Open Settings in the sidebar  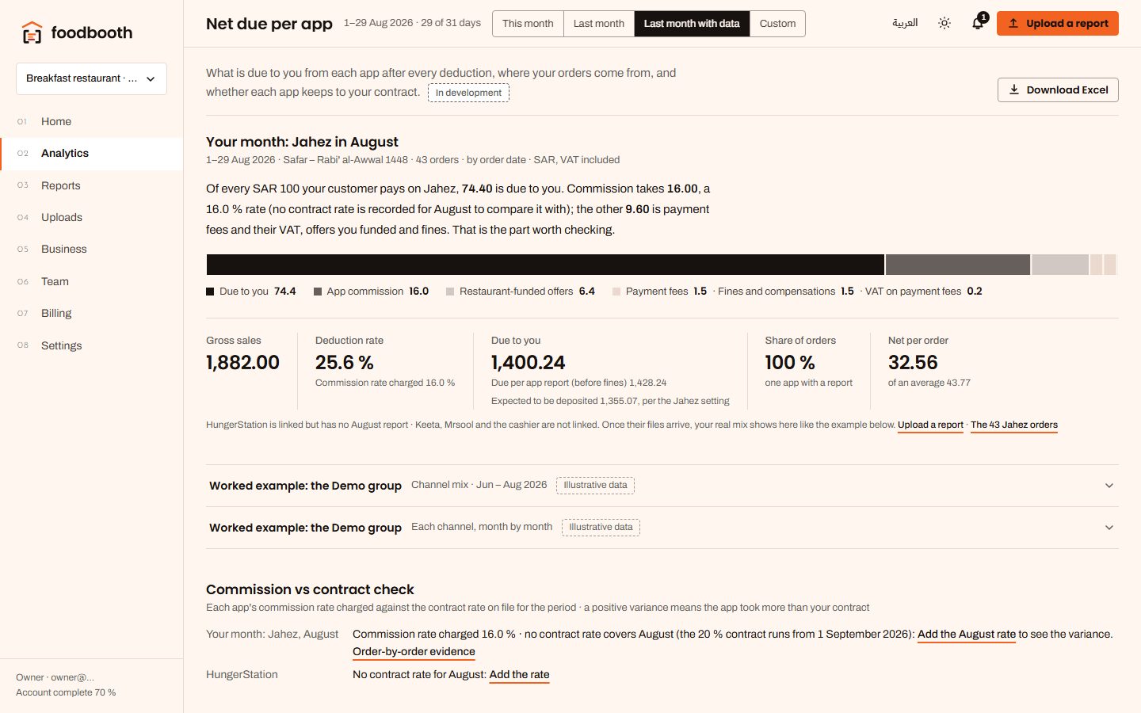[x=91, y=345]
